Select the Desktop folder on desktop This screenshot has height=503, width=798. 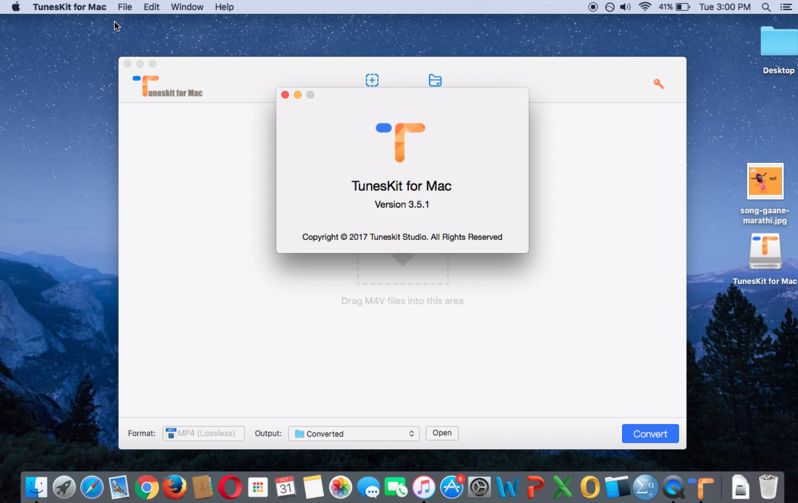779,50
